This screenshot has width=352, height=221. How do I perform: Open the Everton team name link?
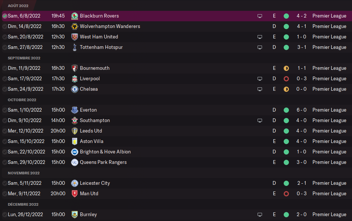(88, 110)
